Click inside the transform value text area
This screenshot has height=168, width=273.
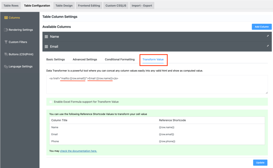(x=157, y=84)
